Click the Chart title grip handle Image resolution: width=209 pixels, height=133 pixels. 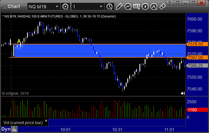[4, 7]
